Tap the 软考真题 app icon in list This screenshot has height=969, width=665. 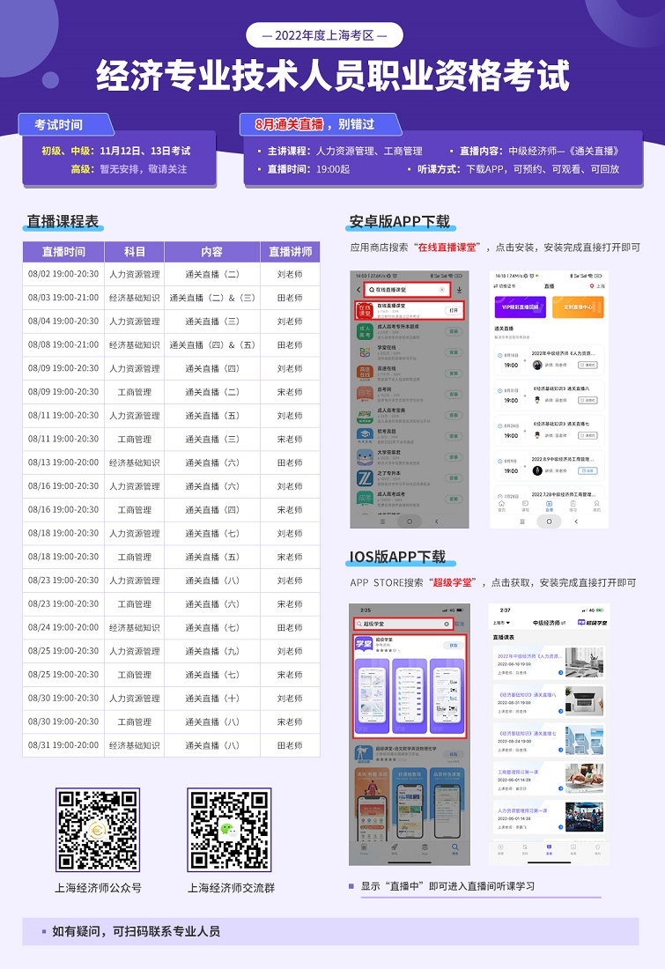pyautogui.click(x=364, y=434)
